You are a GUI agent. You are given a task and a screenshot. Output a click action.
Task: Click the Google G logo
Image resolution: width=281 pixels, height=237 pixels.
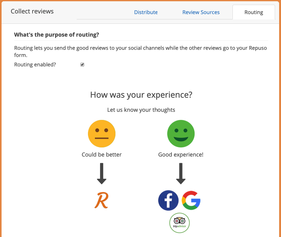pyautogui.click(x=191, y=200)
